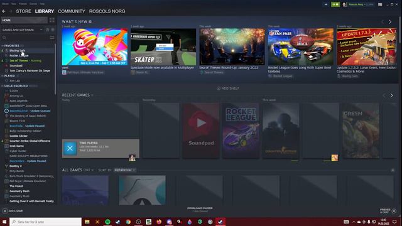This screenshot has width=402, height=226.
Task: Click the ready-to-play filter icon
Action: click(x=53, y=30)
